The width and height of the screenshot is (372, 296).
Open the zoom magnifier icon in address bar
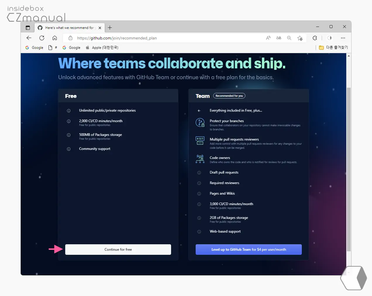point(289,38)
